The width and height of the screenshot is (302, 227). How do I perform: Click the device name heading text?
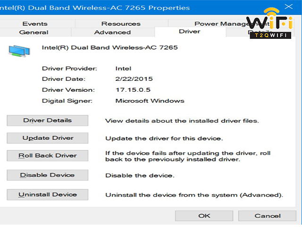click(x=110, y=47)
